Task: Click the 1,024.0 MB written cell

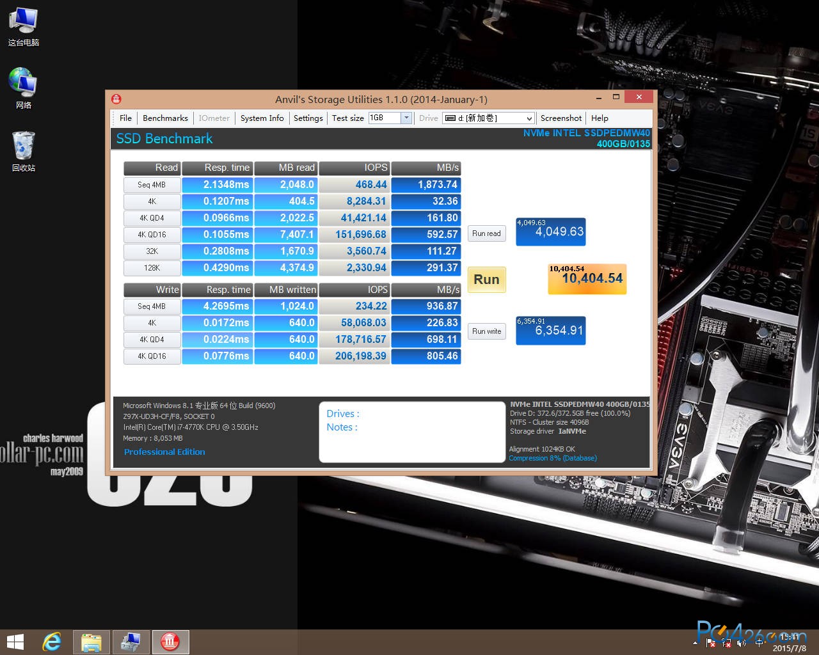Action: point(285,306)
